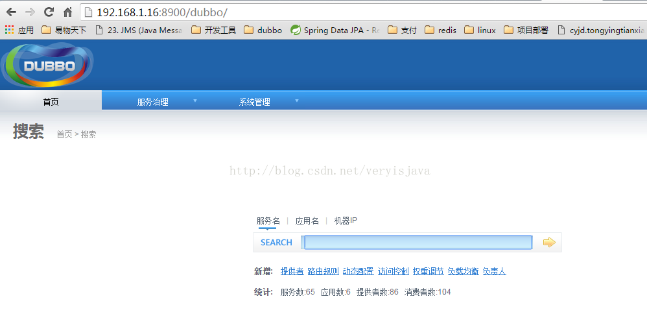This screenshot has height=327, width=647.
Task: Open the 开发工具 bookmark folder
Action: (214, 30)
